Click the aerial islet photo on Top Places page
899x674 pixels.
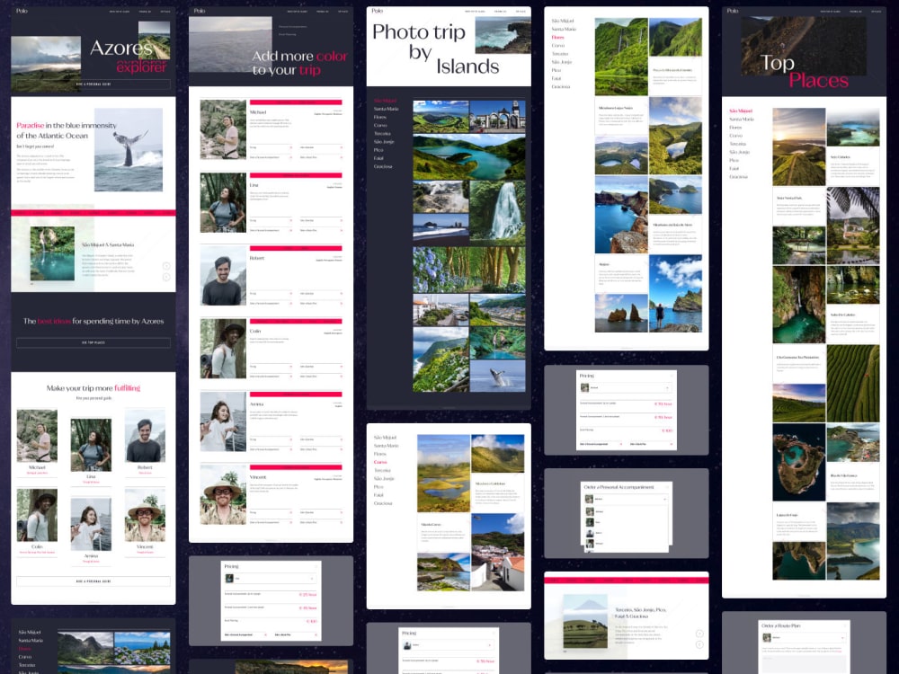tap(798, 463)
